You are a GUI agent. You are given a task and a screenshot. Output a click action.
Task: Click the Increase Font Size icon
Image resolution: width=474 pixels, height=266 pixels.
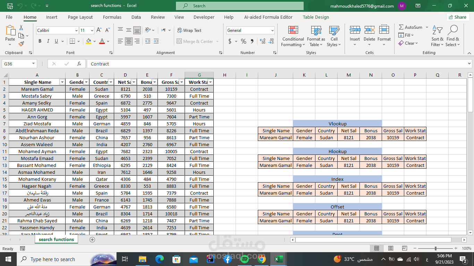point(99,30)
